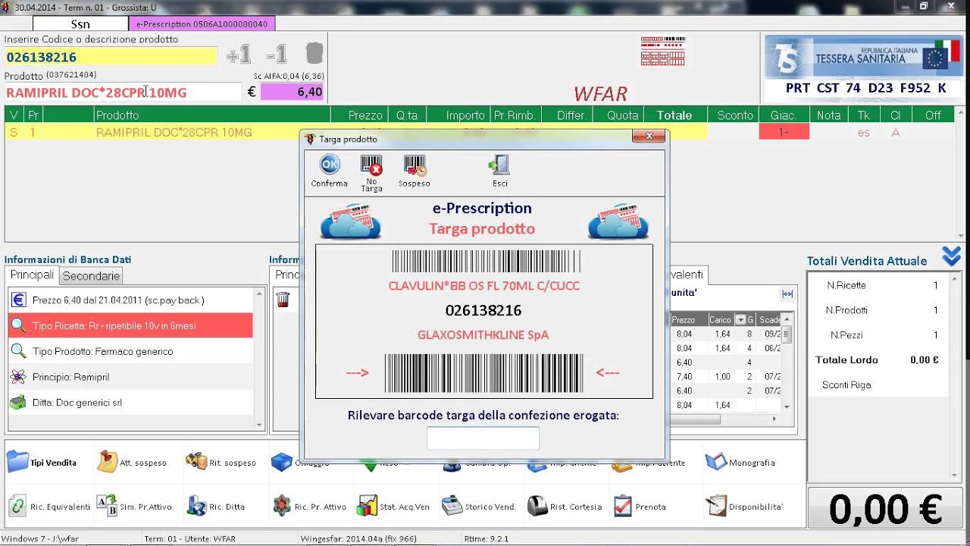Choose the No Targa barcode icon

click(371, 173)
